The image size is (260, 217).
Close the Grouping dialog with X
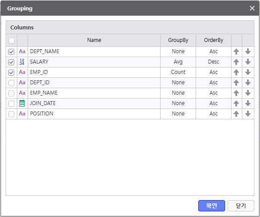252,8
